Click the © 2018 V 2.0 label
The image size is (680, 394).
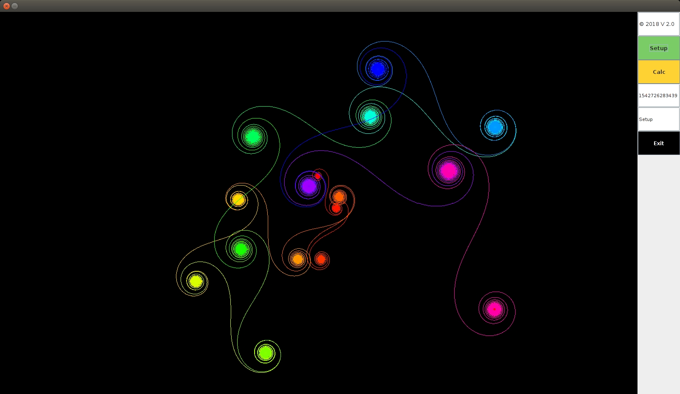pos(658,24)
